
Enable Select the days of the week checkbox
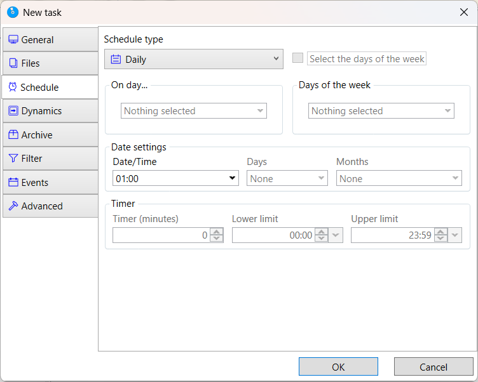pos(297,58)
